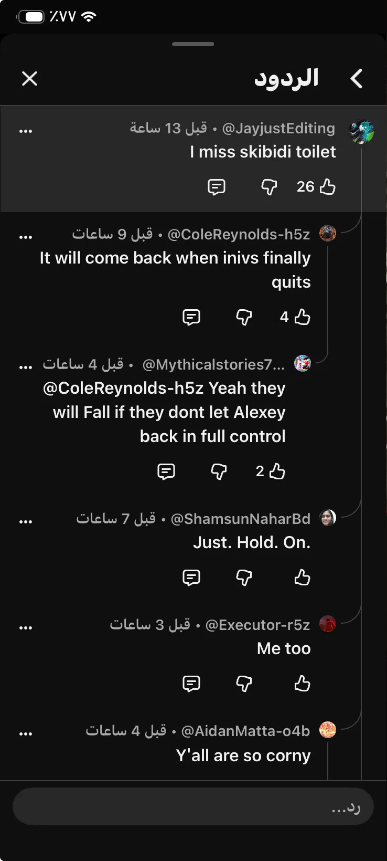Dislike the comment by JayjustEditing
Screen dimensions: 387x861
[x=269, y=186]
